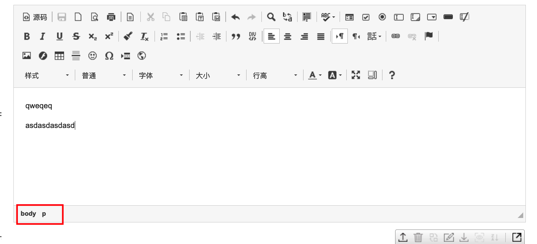The image size is (537, 244).
Task: Increase paragraph indent
Action: click(x=216, y=36)
